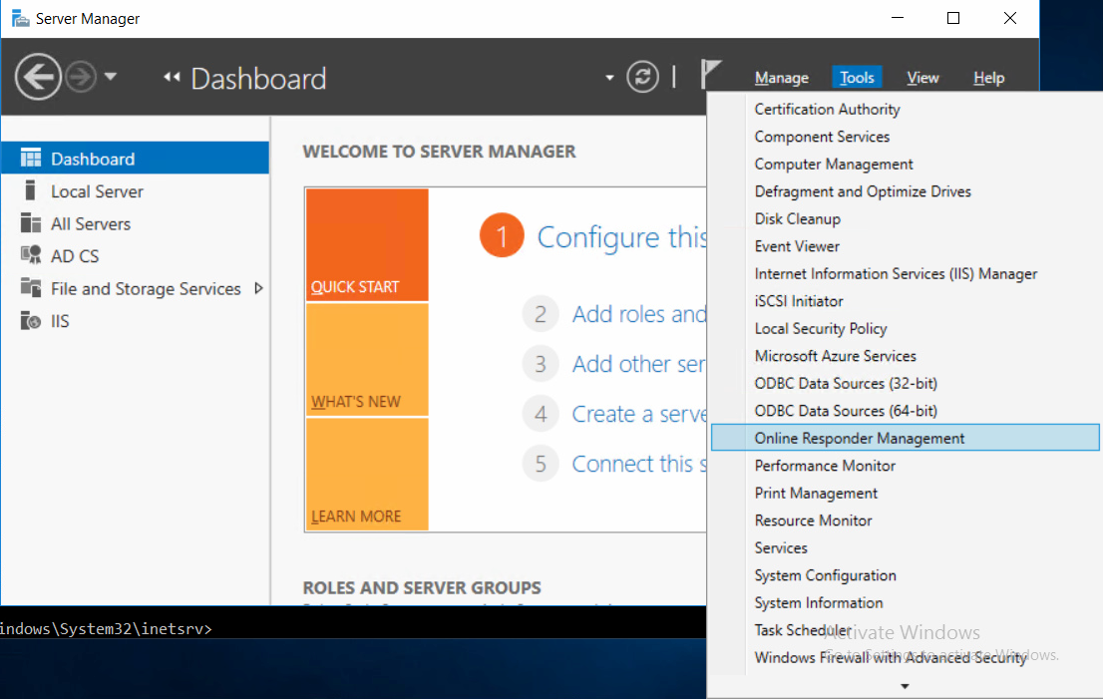
Task: Launch Disk Cleanup from Tools menu
Action: (x=797, y=218)
